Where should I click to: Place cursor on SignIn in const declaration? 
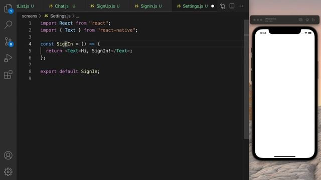(x=65, y=44)
